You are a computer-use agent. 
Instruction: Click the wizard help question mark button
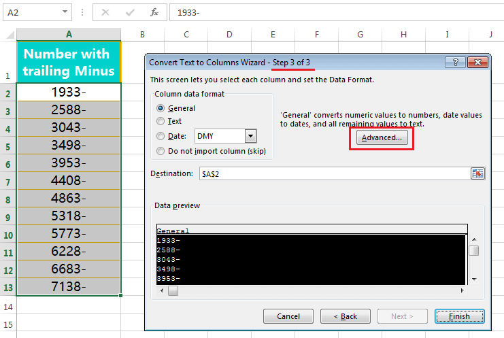coord(455,63)
